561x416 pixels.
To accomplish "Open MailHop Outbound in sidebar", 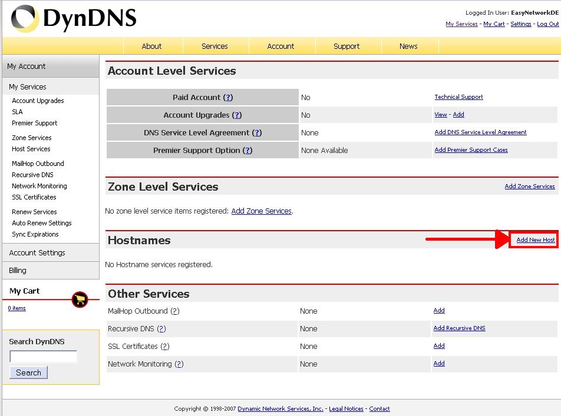I will tap(38, 164).
